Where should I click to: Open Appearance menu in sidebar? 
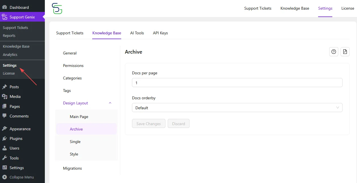pos(20,129)
